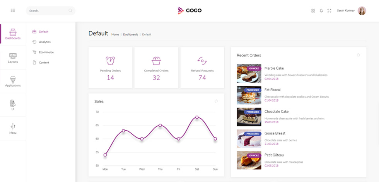Open Fat Rascal pancake thumbnail
The image size is (379, 182).
pos(249,95)
